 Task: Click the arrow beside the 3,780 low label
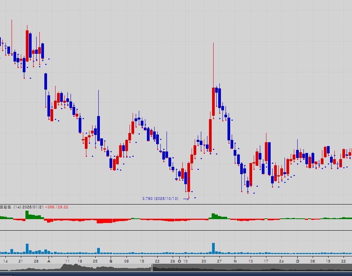coord(186,199)
